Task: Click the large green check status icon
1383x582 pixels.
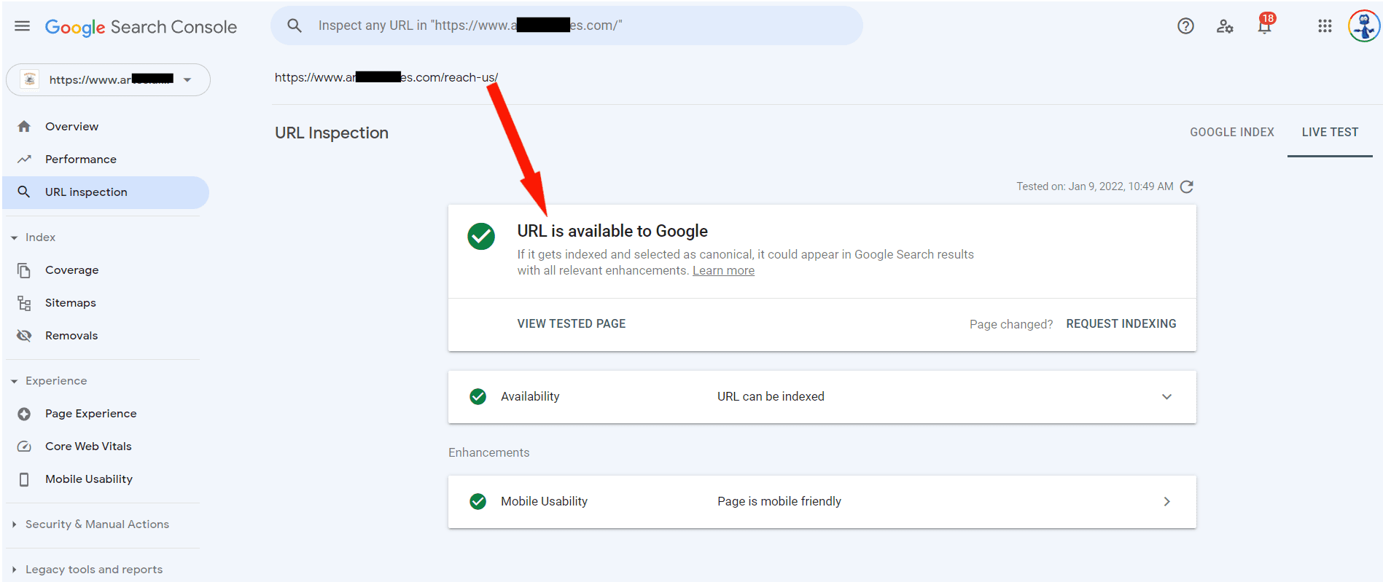Action: coord(481,236)
